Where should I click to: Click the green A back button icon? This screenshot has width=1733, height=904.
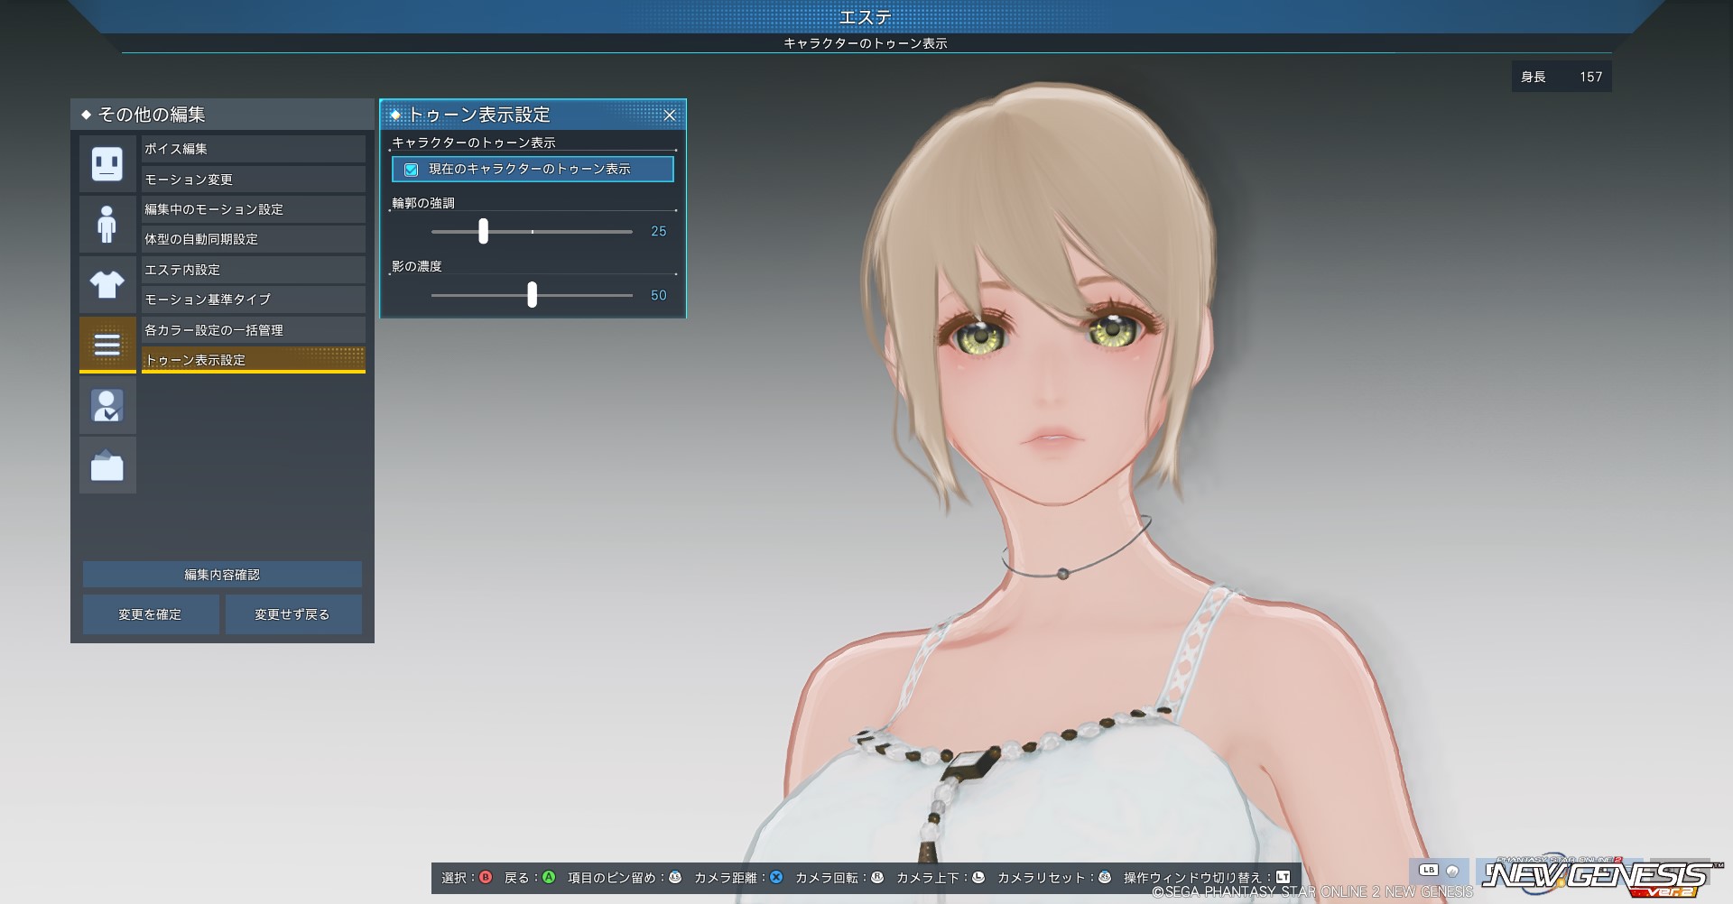click(x=548, y=877)
